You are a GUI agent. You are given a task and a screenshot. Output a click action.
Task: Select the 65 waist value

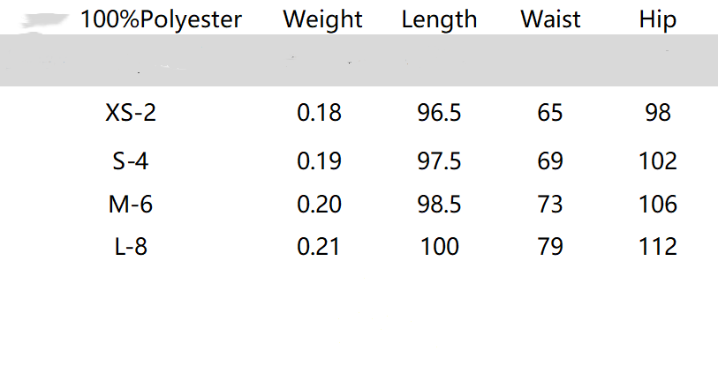click(x=550, y=113)
